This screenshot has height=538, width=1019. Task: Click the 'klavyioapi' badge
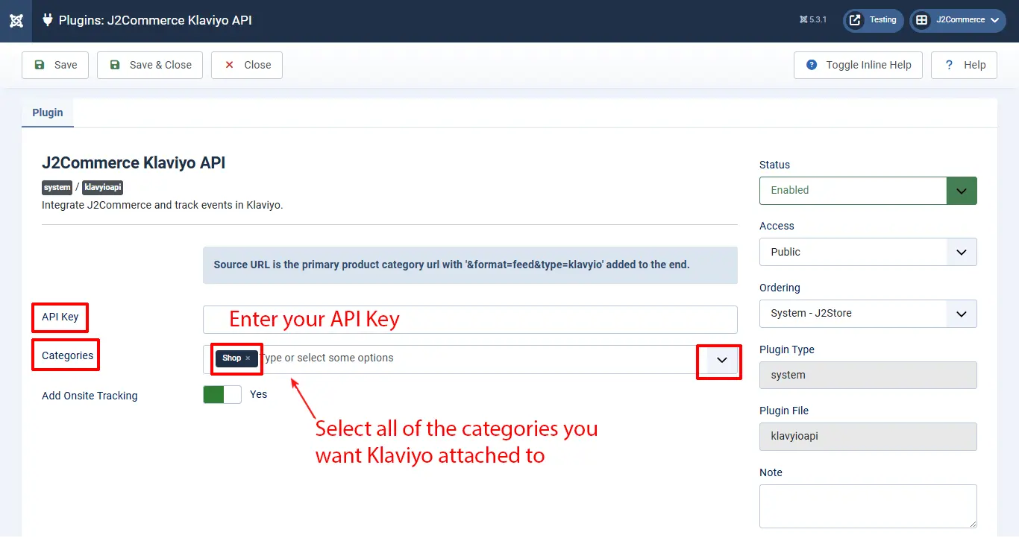[102, 188]
